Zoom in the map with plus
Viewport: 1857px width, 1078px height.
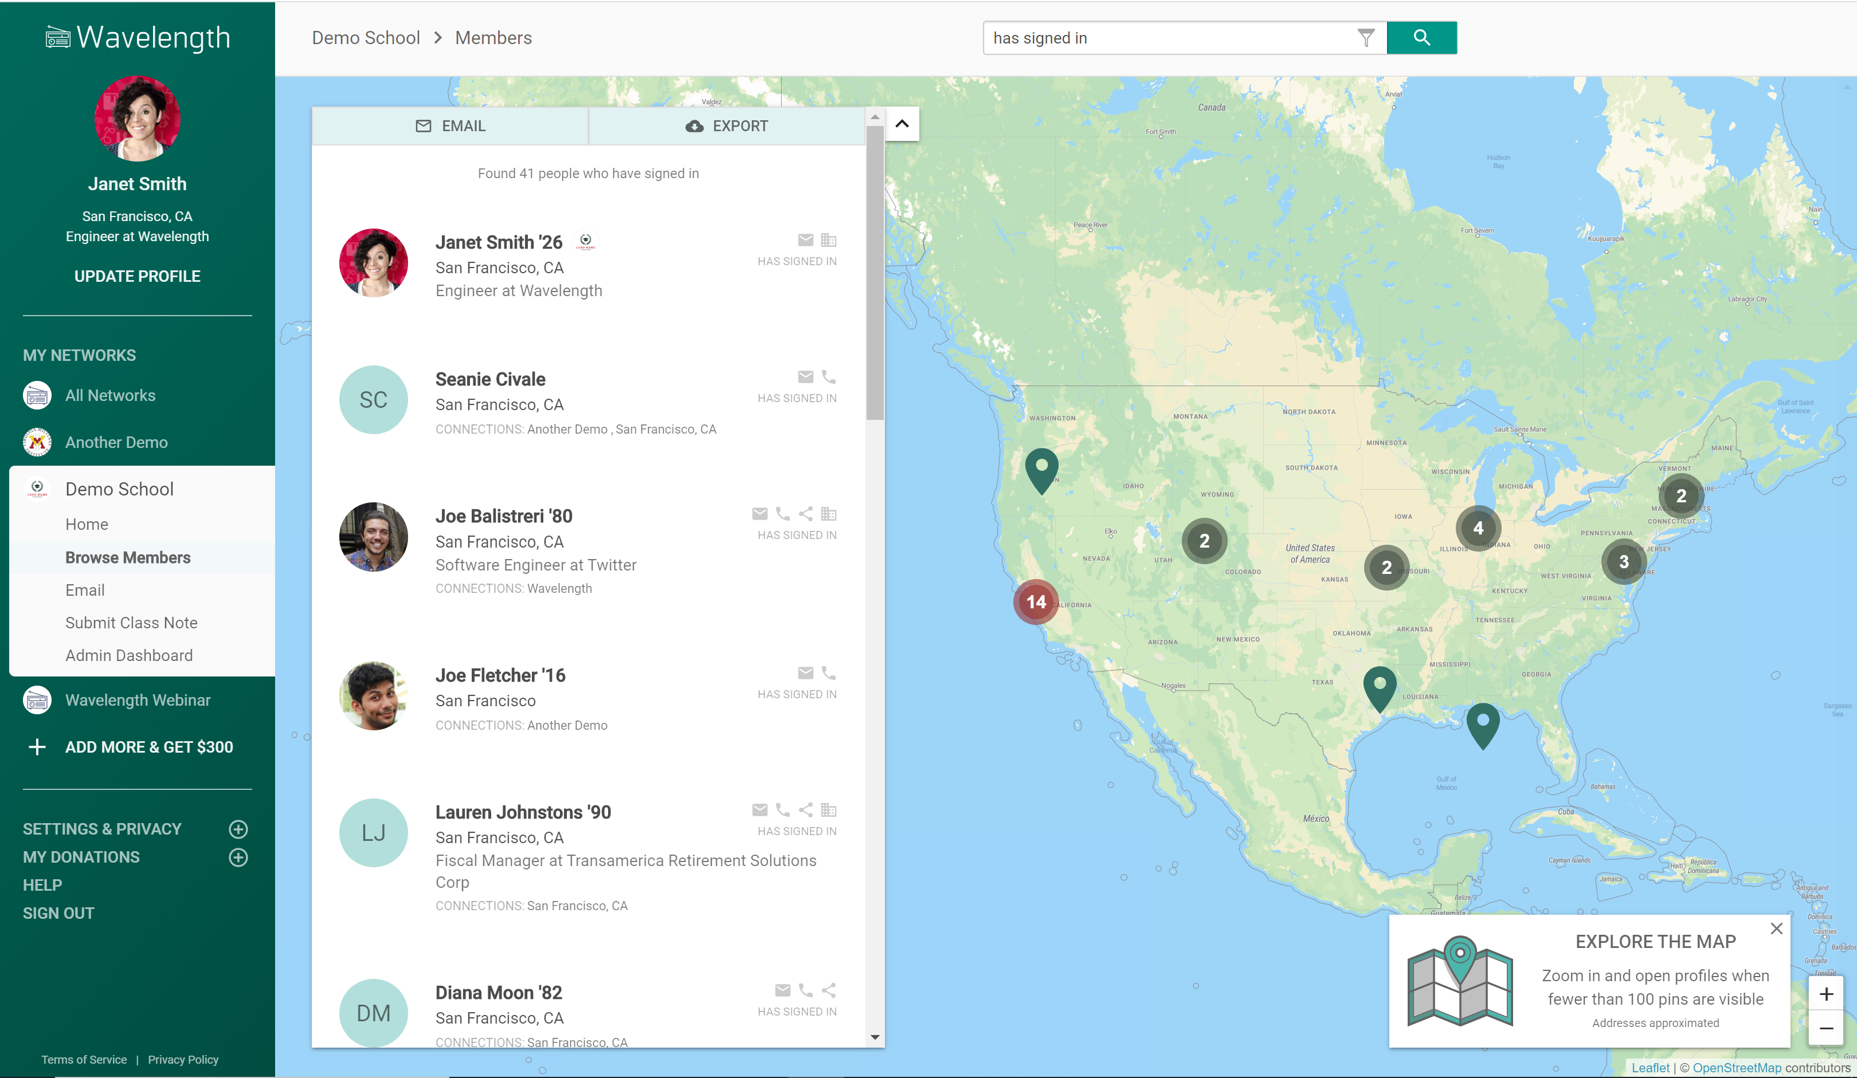coord(1825,994)
